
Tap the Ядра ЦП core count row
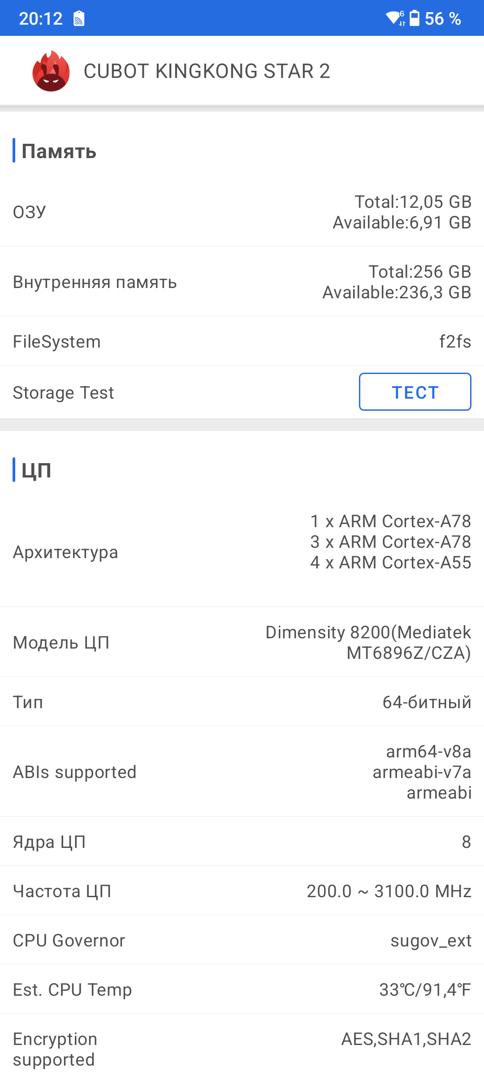(x=242, y=842)
